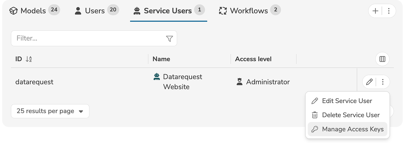The image size is (404, 143).
Task: Click into the Filter text field
Action: (x=87, y=38)
